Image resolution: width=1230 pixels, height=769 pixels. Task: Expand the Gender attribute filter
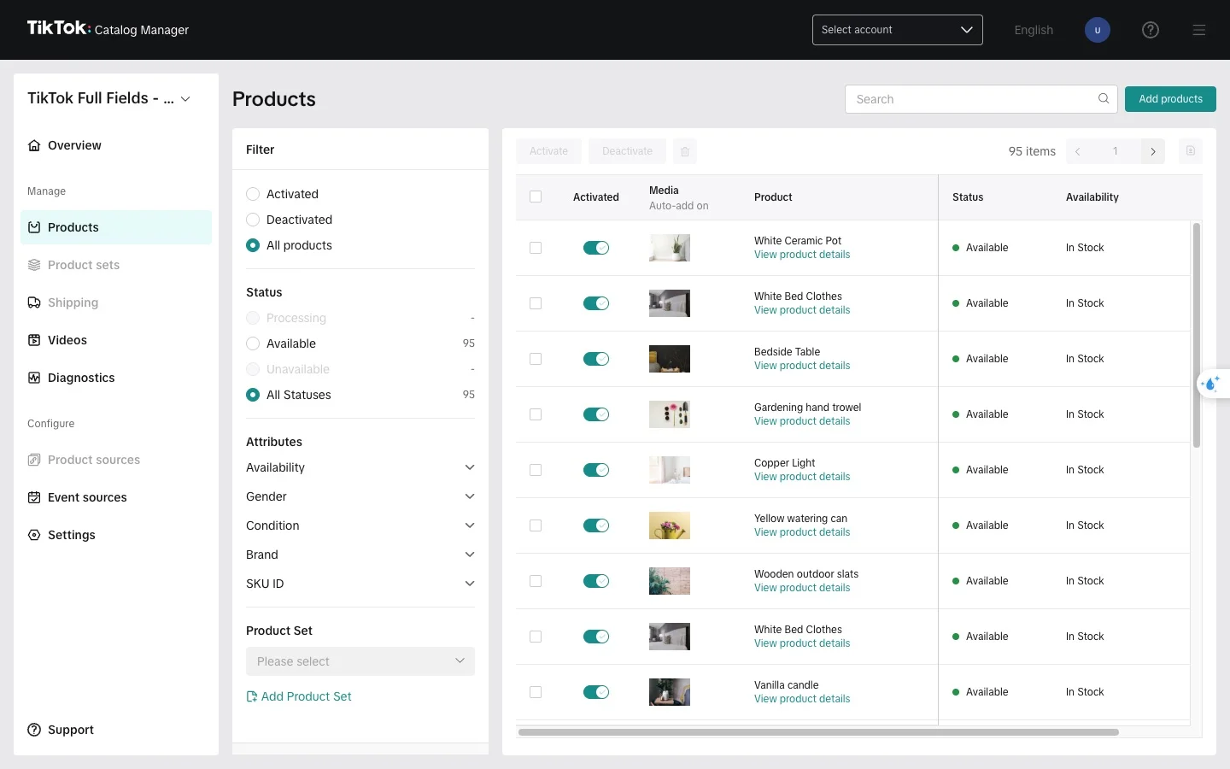click(x=360, y=496)
